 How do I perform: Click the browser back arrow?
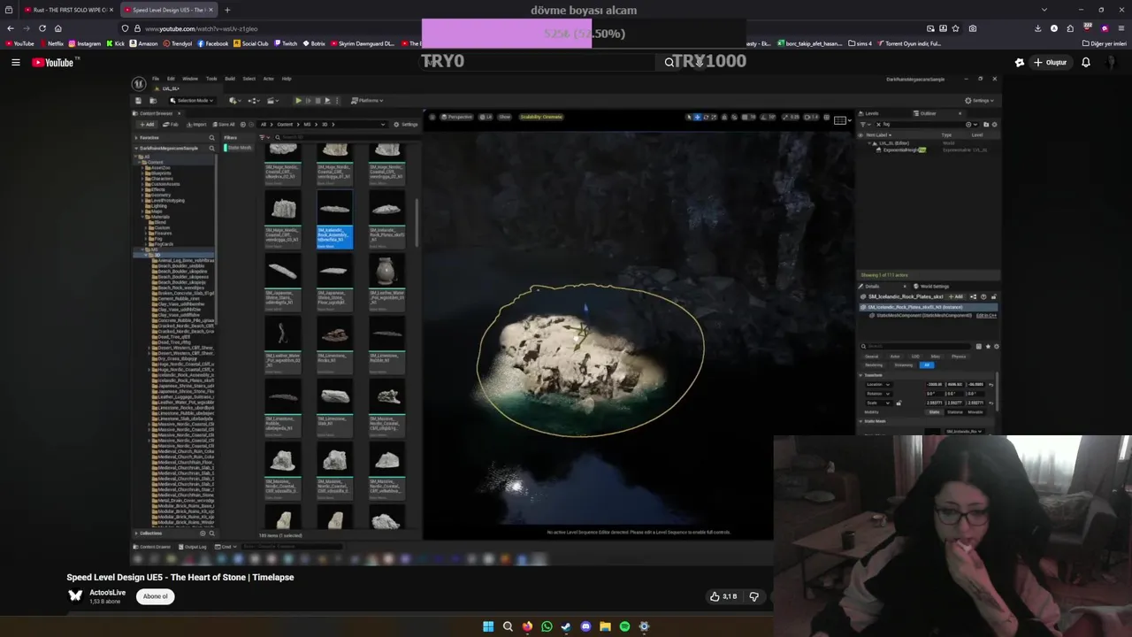10,28
